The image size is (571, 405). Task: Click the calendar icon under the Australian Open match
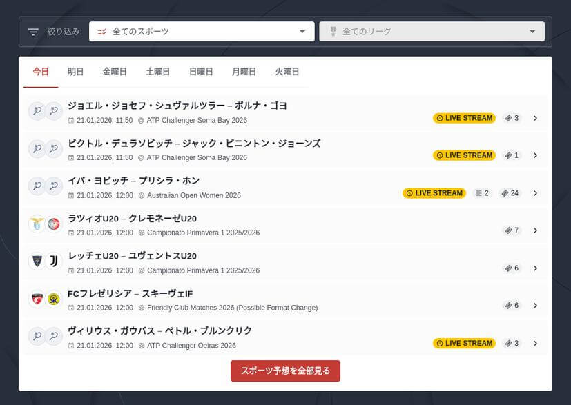tap(72, 195)
